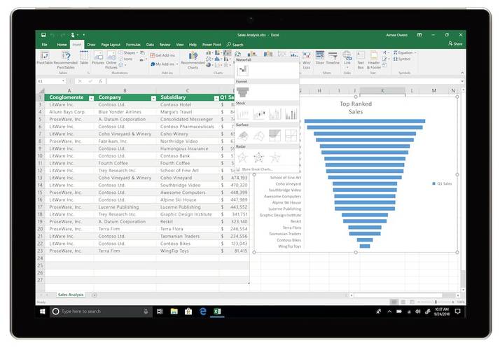
Task: Expand the formula bar
Action: pos(462,81)
